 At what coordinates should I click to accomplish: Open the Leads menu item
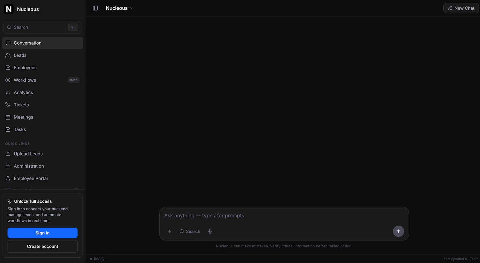(43, 55)
